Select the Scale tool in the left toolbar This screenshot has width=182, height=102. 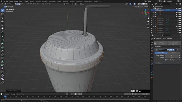3,25
